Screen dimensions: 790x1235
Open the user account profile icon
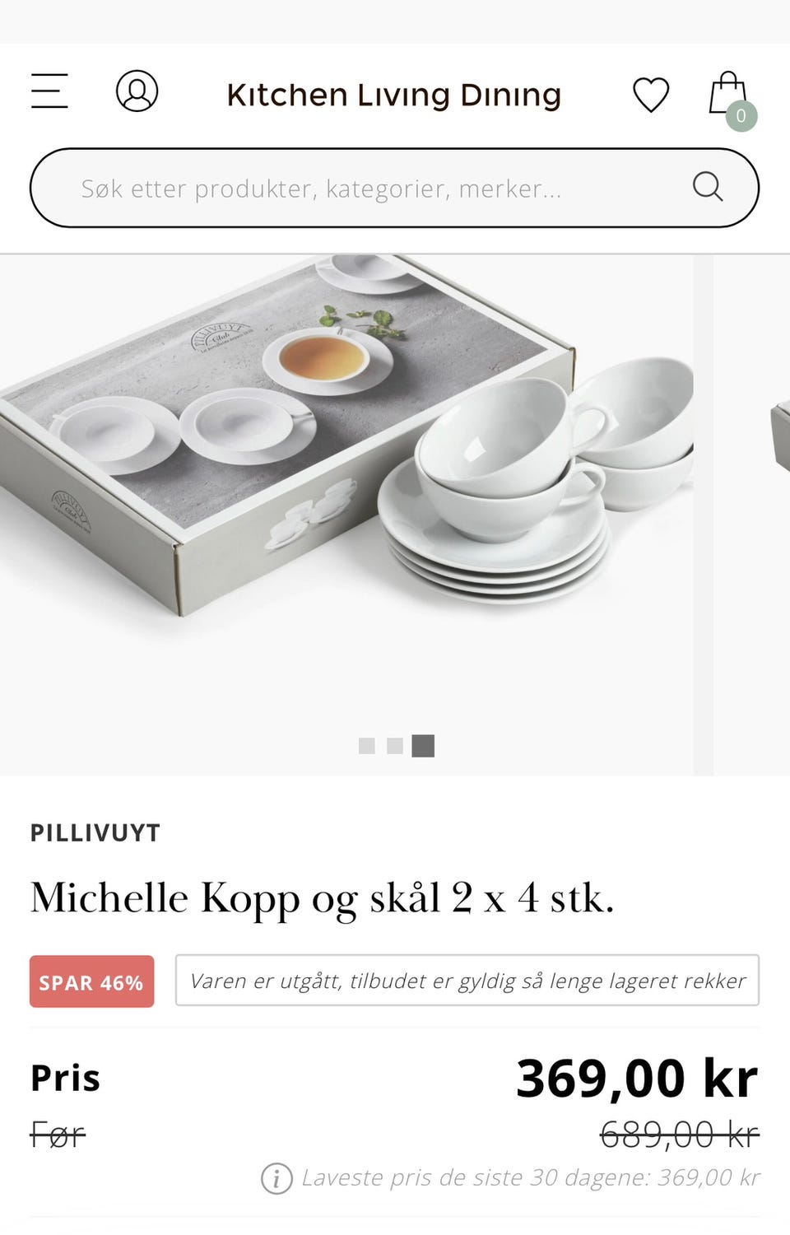(137, 91)
